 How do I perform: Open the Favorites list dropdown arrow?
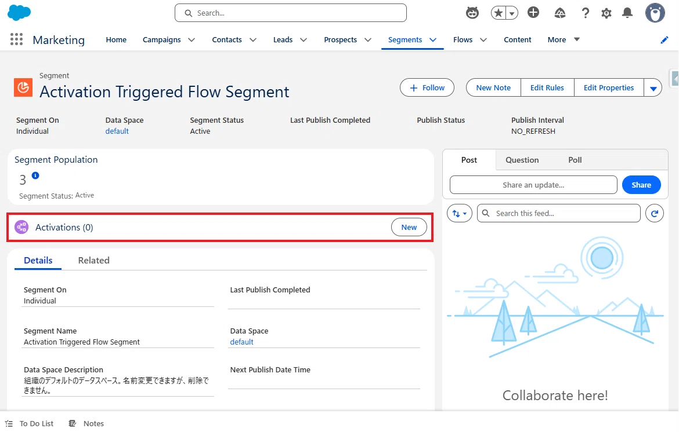point(512,13)
